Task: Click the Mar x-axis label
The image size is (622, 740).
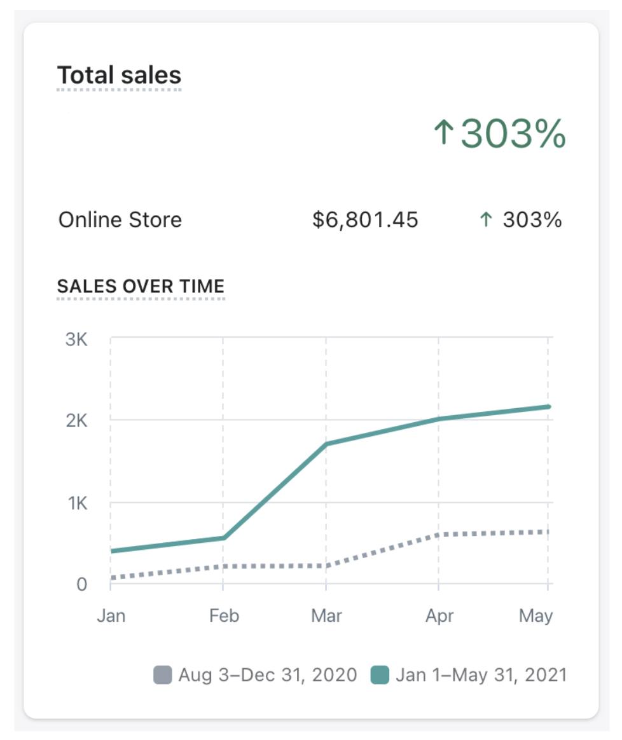Action: (x=326, y=616)
